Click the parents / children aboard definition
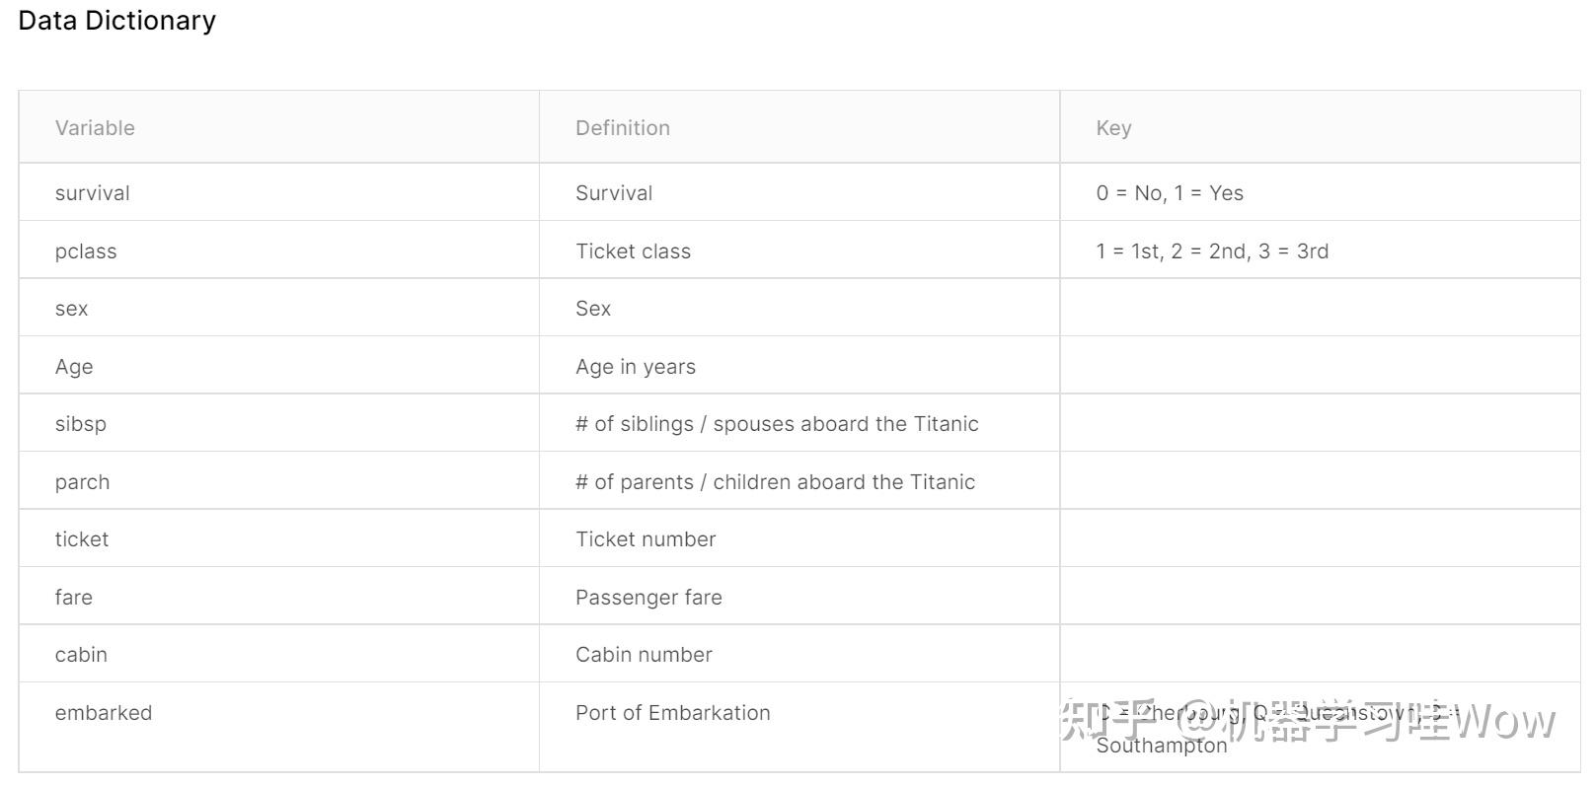1596x785 pixels. pos(775,482)
